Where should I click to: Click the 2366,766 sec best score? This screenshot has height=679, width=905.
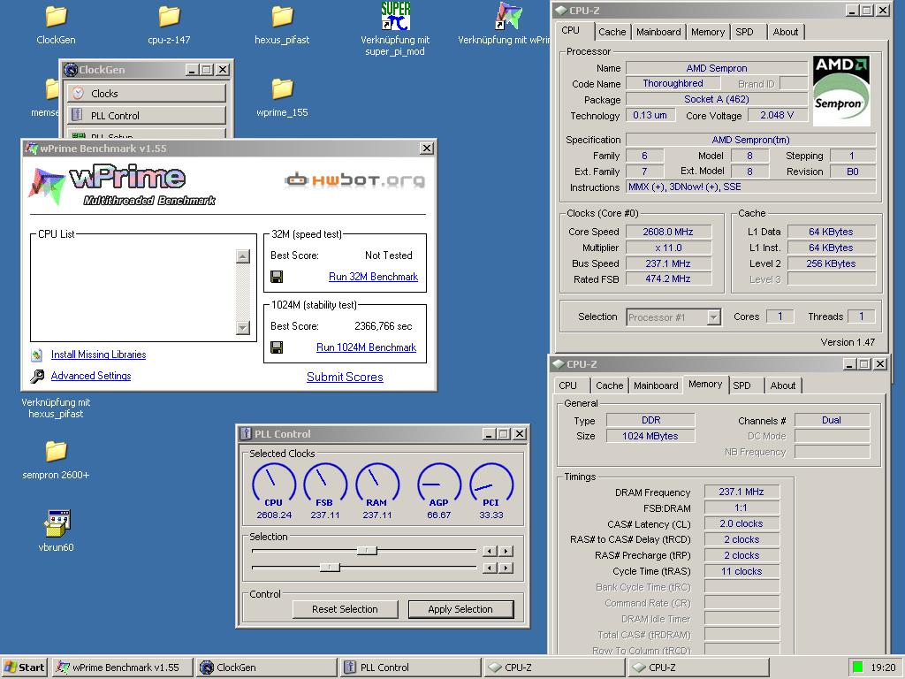tap(384, 326)
